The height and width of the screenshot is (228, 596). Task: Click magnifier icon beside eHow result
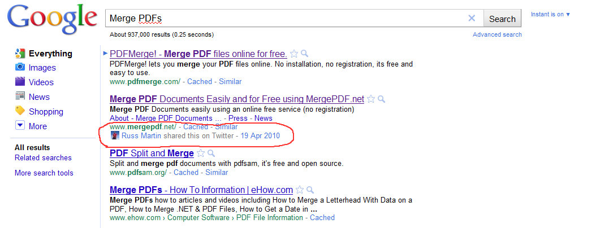(310, 190)
